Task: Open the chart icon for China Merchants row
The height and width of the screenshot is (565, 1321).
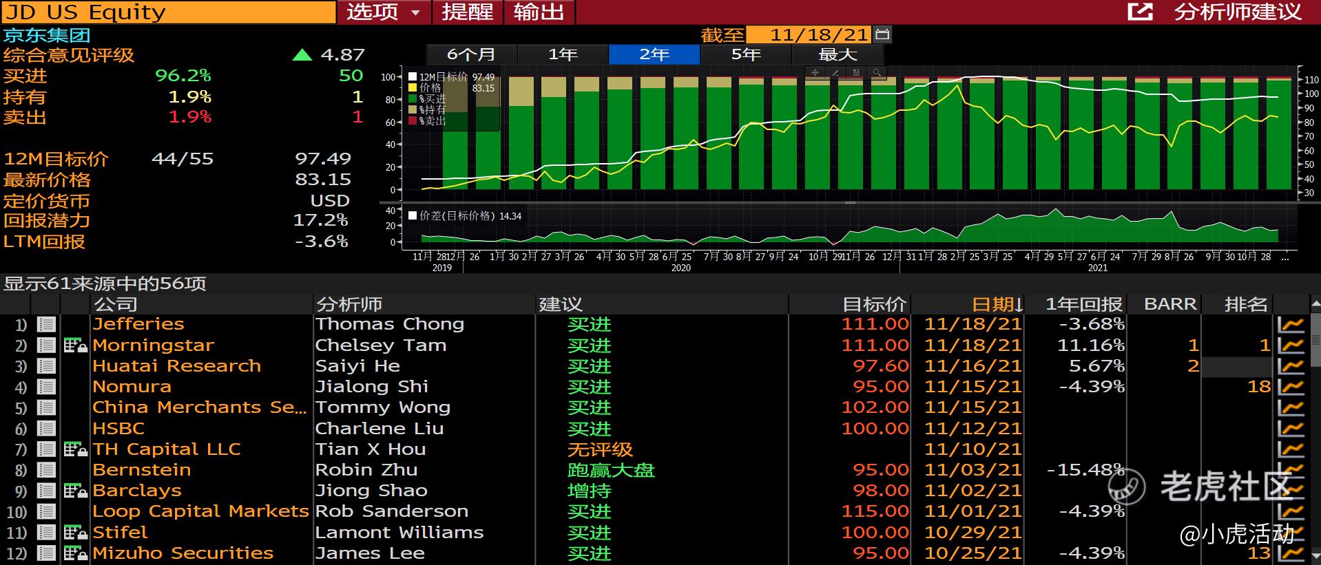Action: click(1291, 408)
